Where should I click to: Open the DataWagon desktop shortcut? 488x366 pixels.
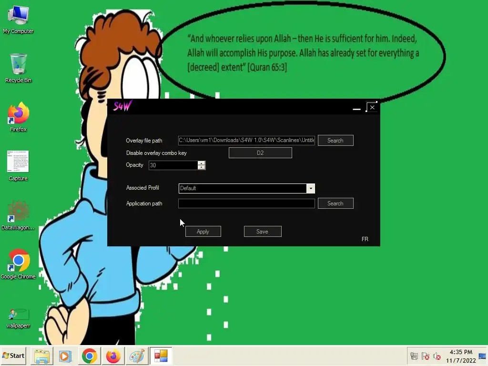(18, 215)
